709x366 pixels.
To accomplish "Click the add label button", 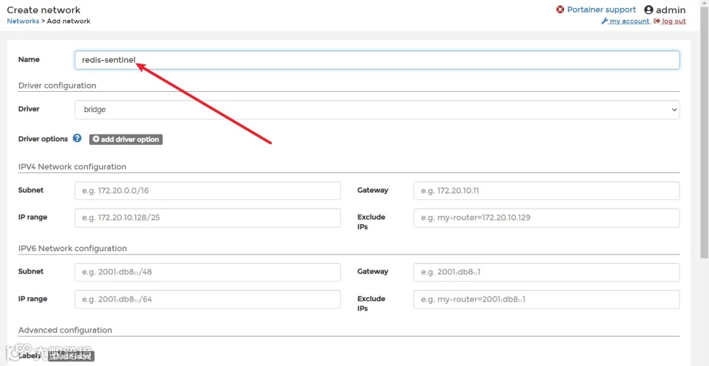I will click(72, 357).
